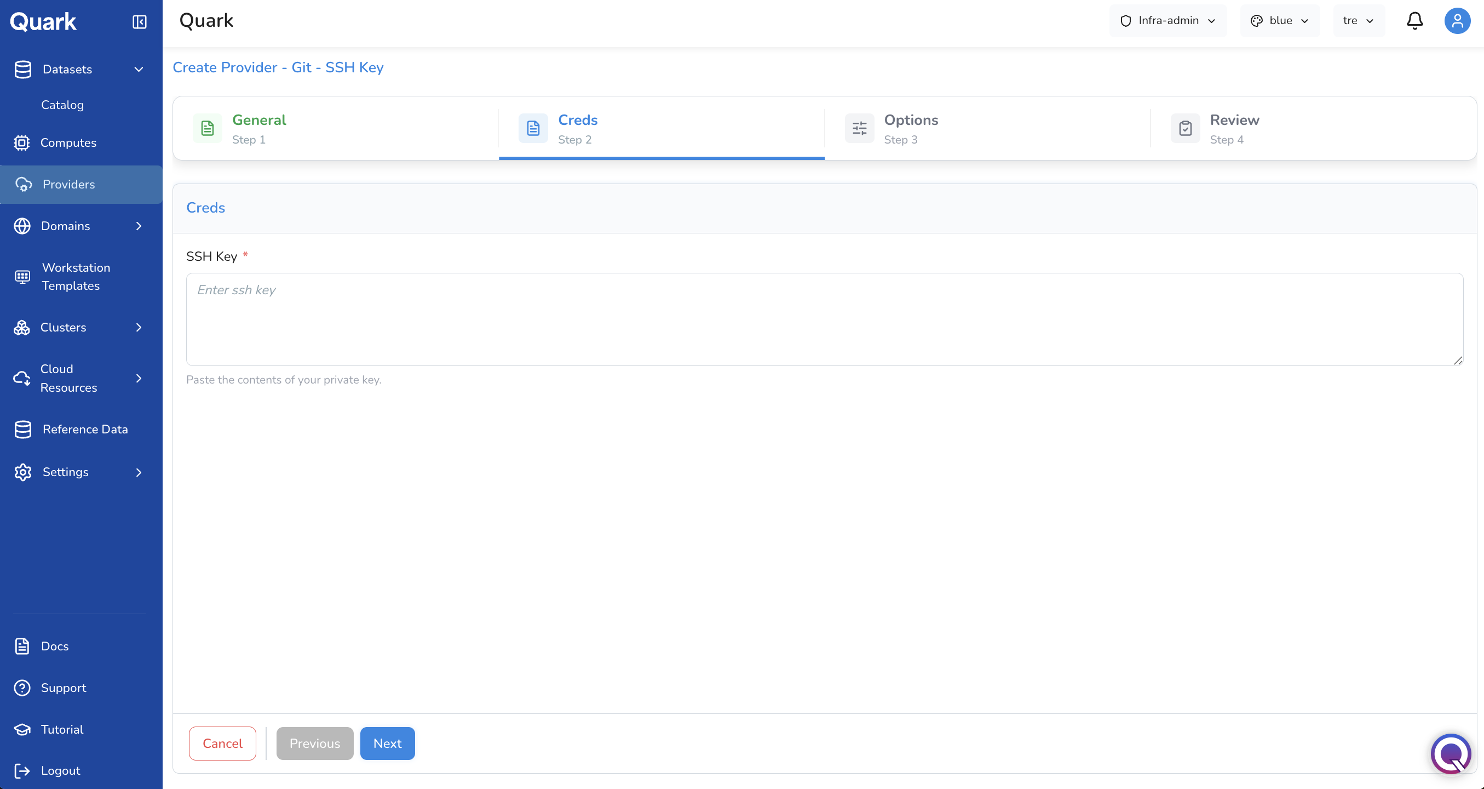Log out using the Logout label
Viewport: 1484px width, 789px height.
click(x=60, y=770)
